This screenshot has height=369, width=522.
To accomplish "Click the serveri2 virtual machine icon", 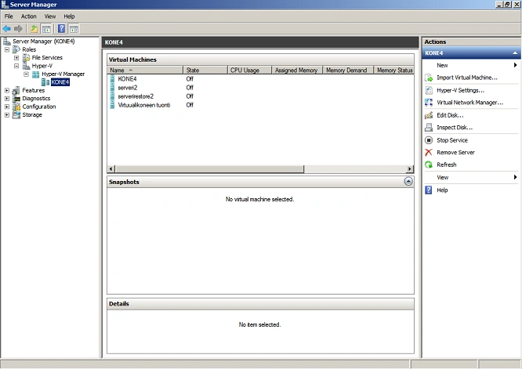I will pos(112,88).
